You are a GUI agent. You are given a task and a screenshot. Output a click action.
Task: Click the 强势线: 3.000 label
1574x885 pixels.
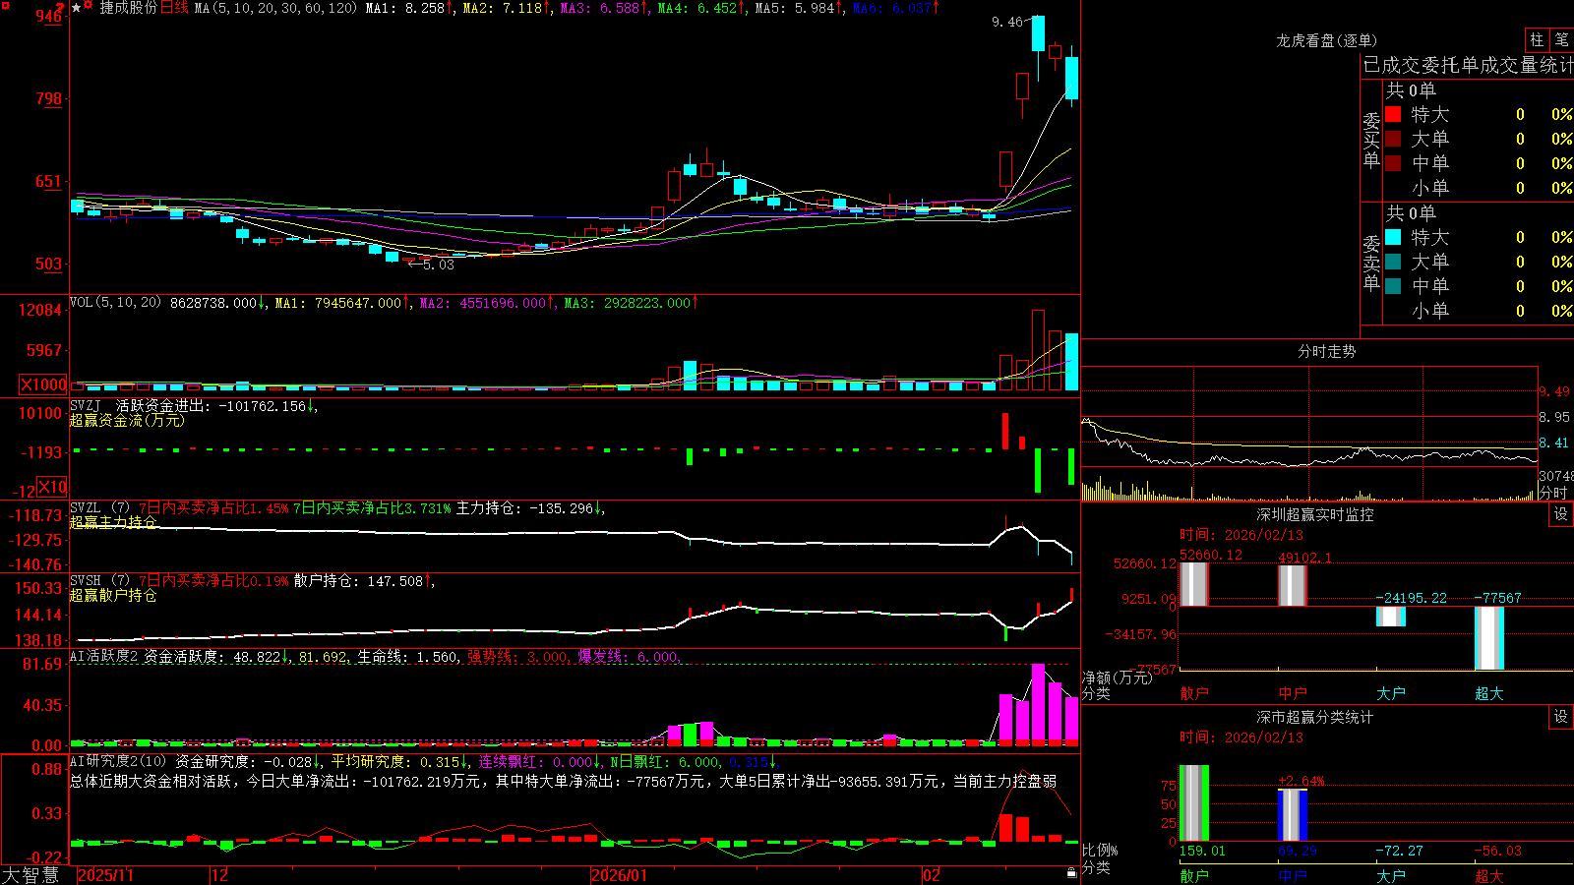click(x=517, y=656)
